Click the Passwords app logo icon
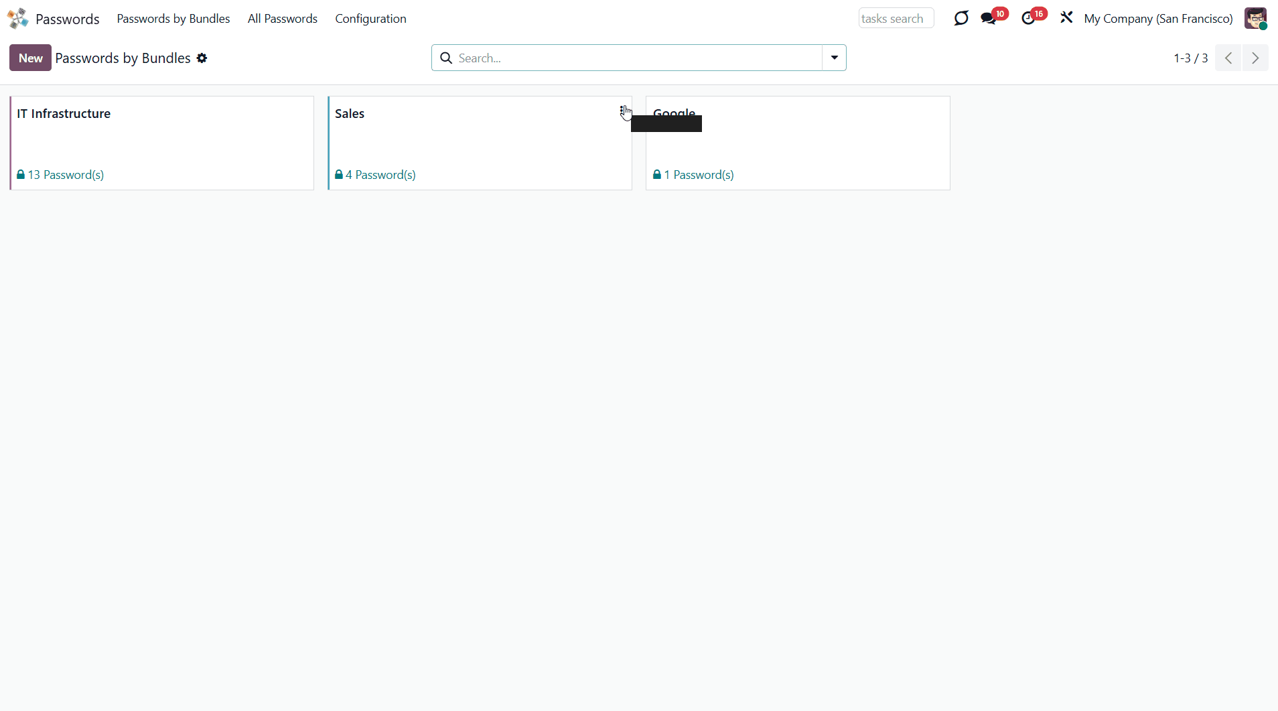The height and width of the screenshot is (711, 1278). pos(18,18)
